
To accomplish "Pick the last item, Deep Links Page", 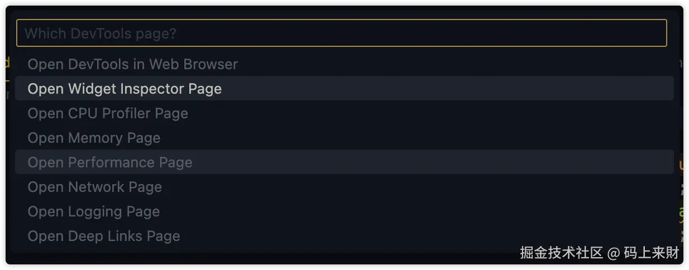I will point(104,236).
